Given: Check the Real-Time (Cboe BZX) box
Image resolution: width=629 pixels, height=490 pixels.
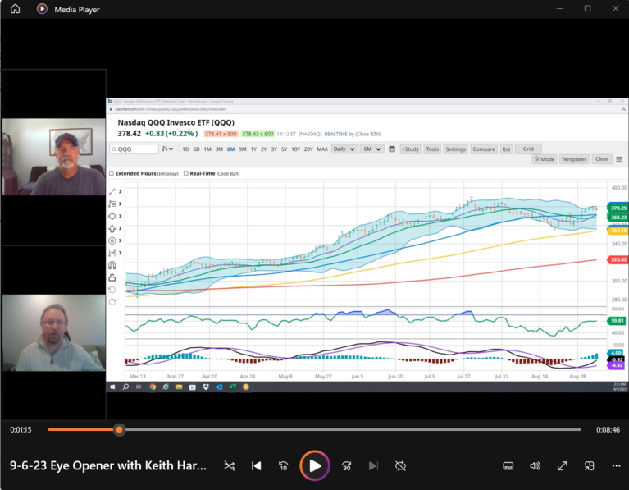Looking at the screenshot, I should click(x=186, y=173).
